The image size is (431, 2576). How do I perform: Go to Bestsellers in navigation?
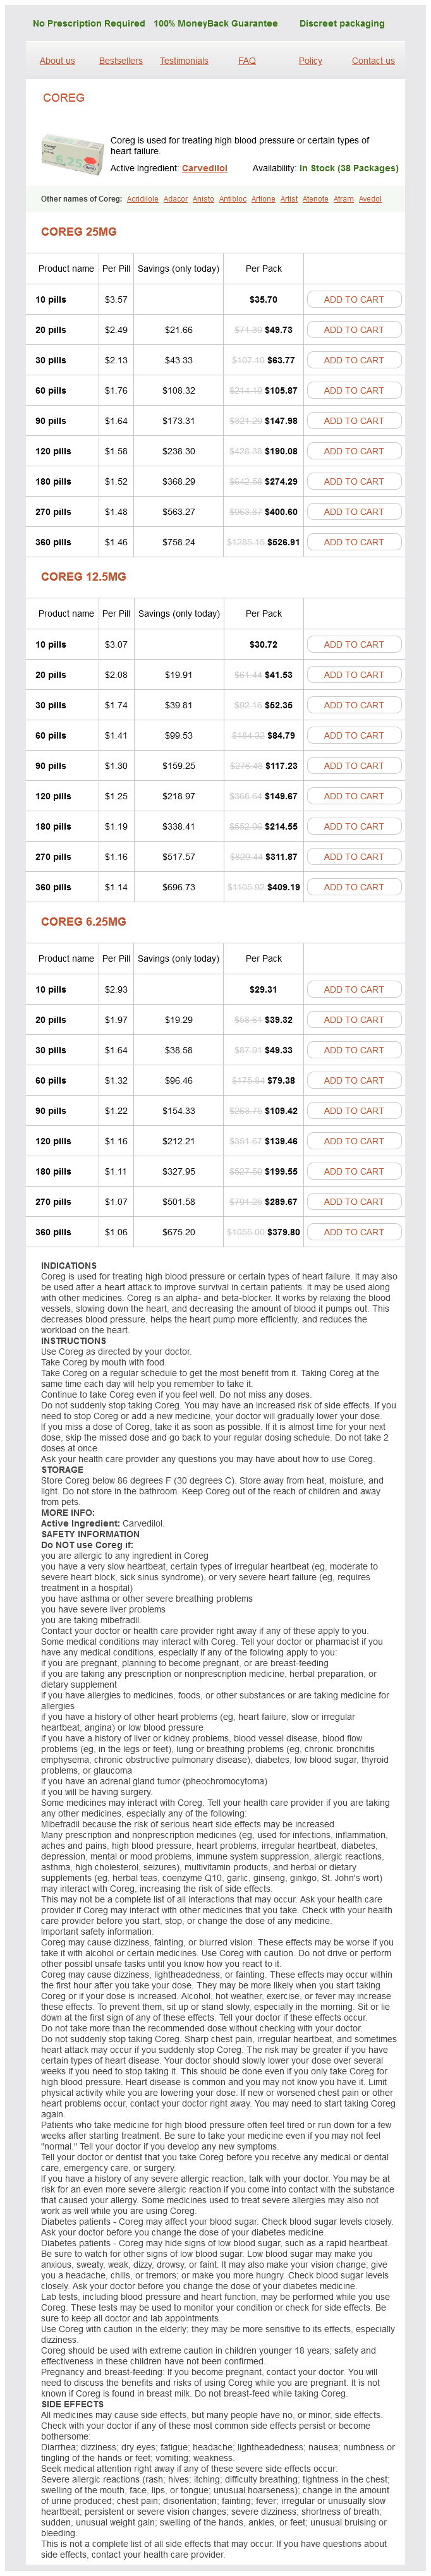point(120,61)
